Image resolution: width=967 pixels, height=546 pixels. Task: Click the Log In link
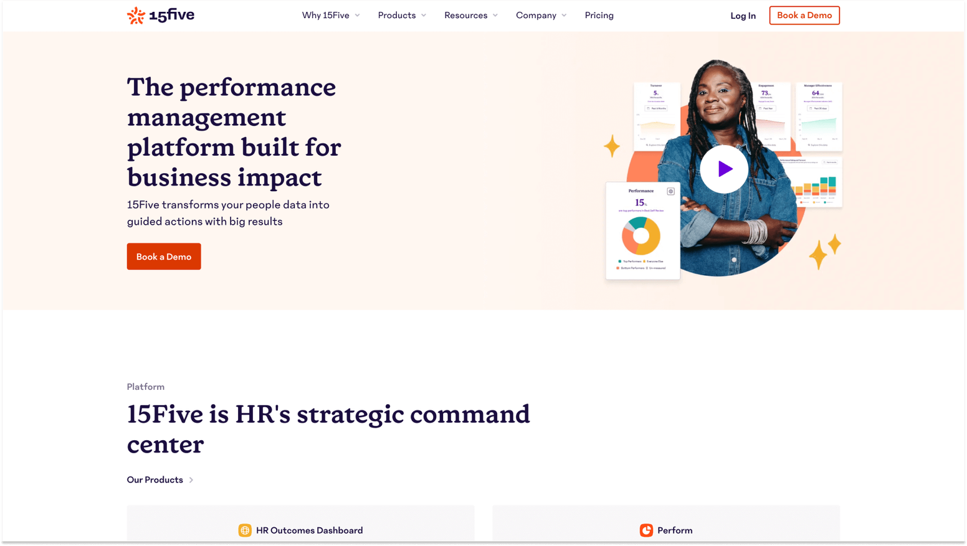pos(743,16)
